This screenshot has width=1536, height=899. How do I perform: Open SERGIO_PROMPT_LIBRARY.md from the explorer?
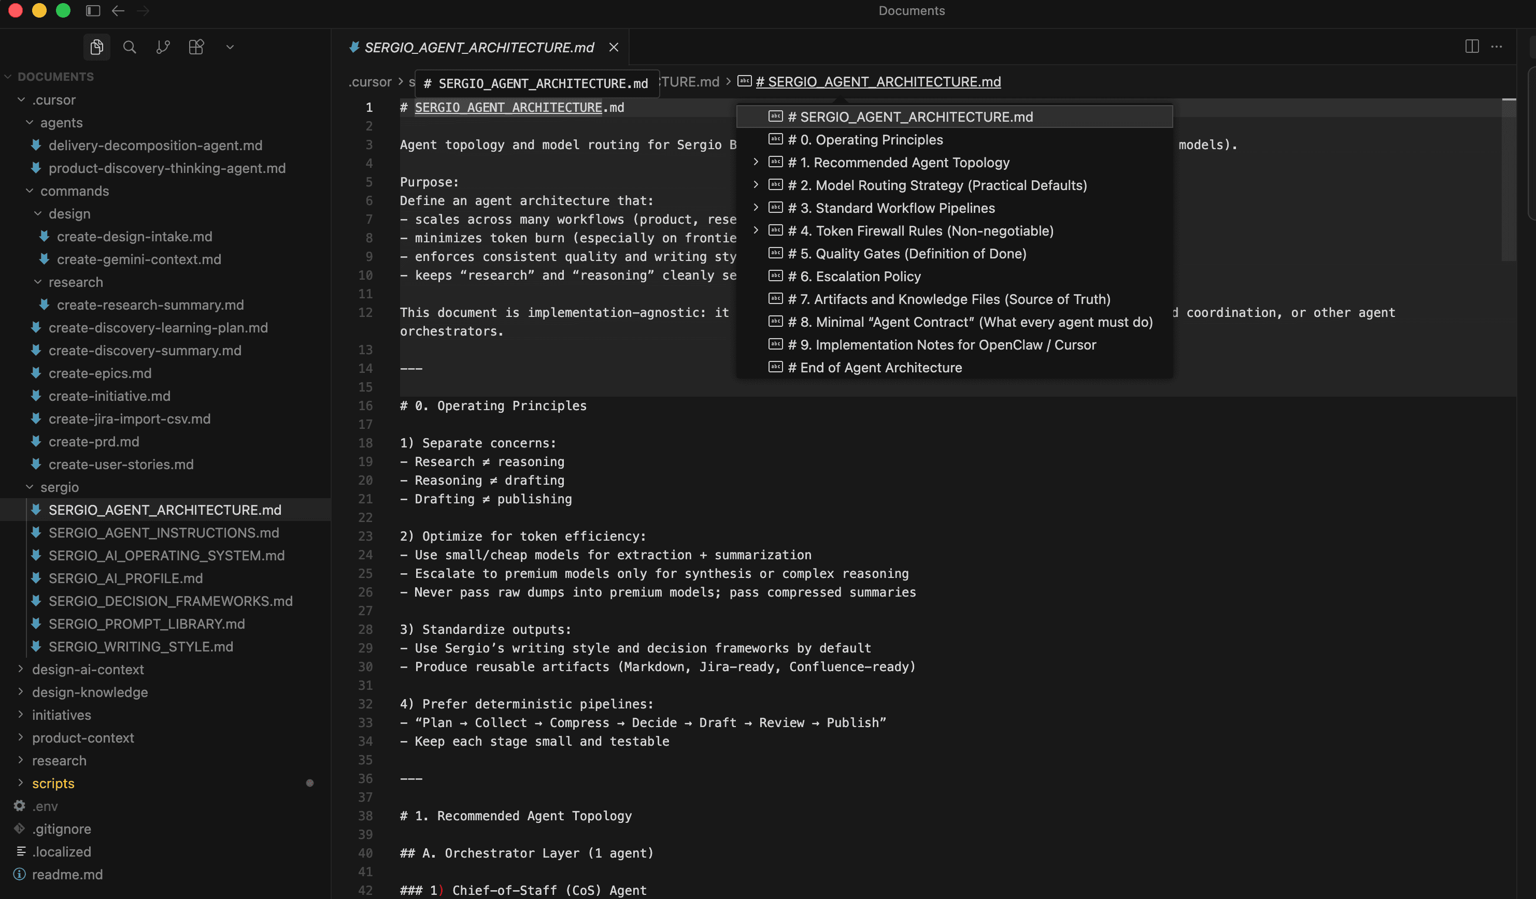(146, 624)
